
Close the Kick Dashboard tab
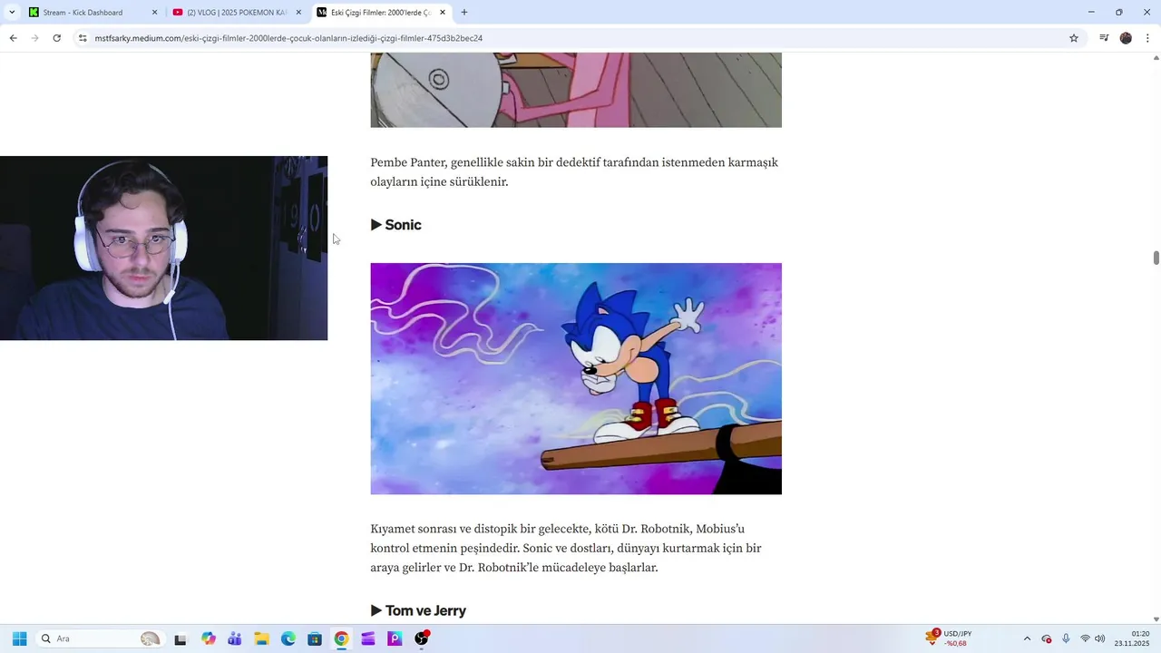pyautogui.click(x=154, y=13)
